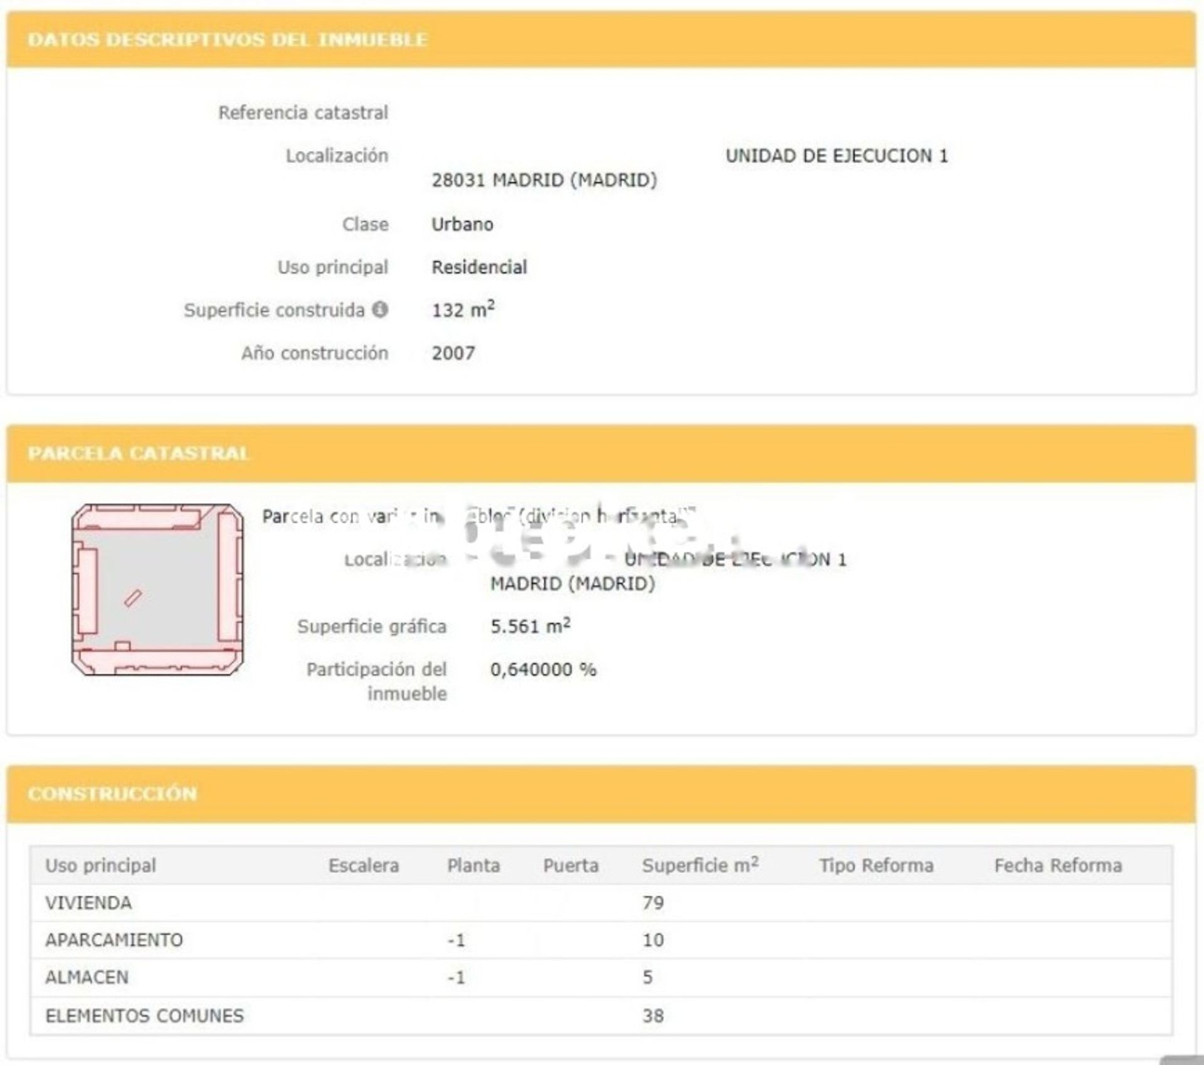Viewport: 1204px width, 1065px height.
Task: Select the ELEMENTOS COMUNES row label
Action: [144, 1015]
